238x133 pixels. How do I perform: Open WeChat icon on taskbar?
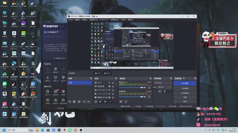click(x=70, y=130)
